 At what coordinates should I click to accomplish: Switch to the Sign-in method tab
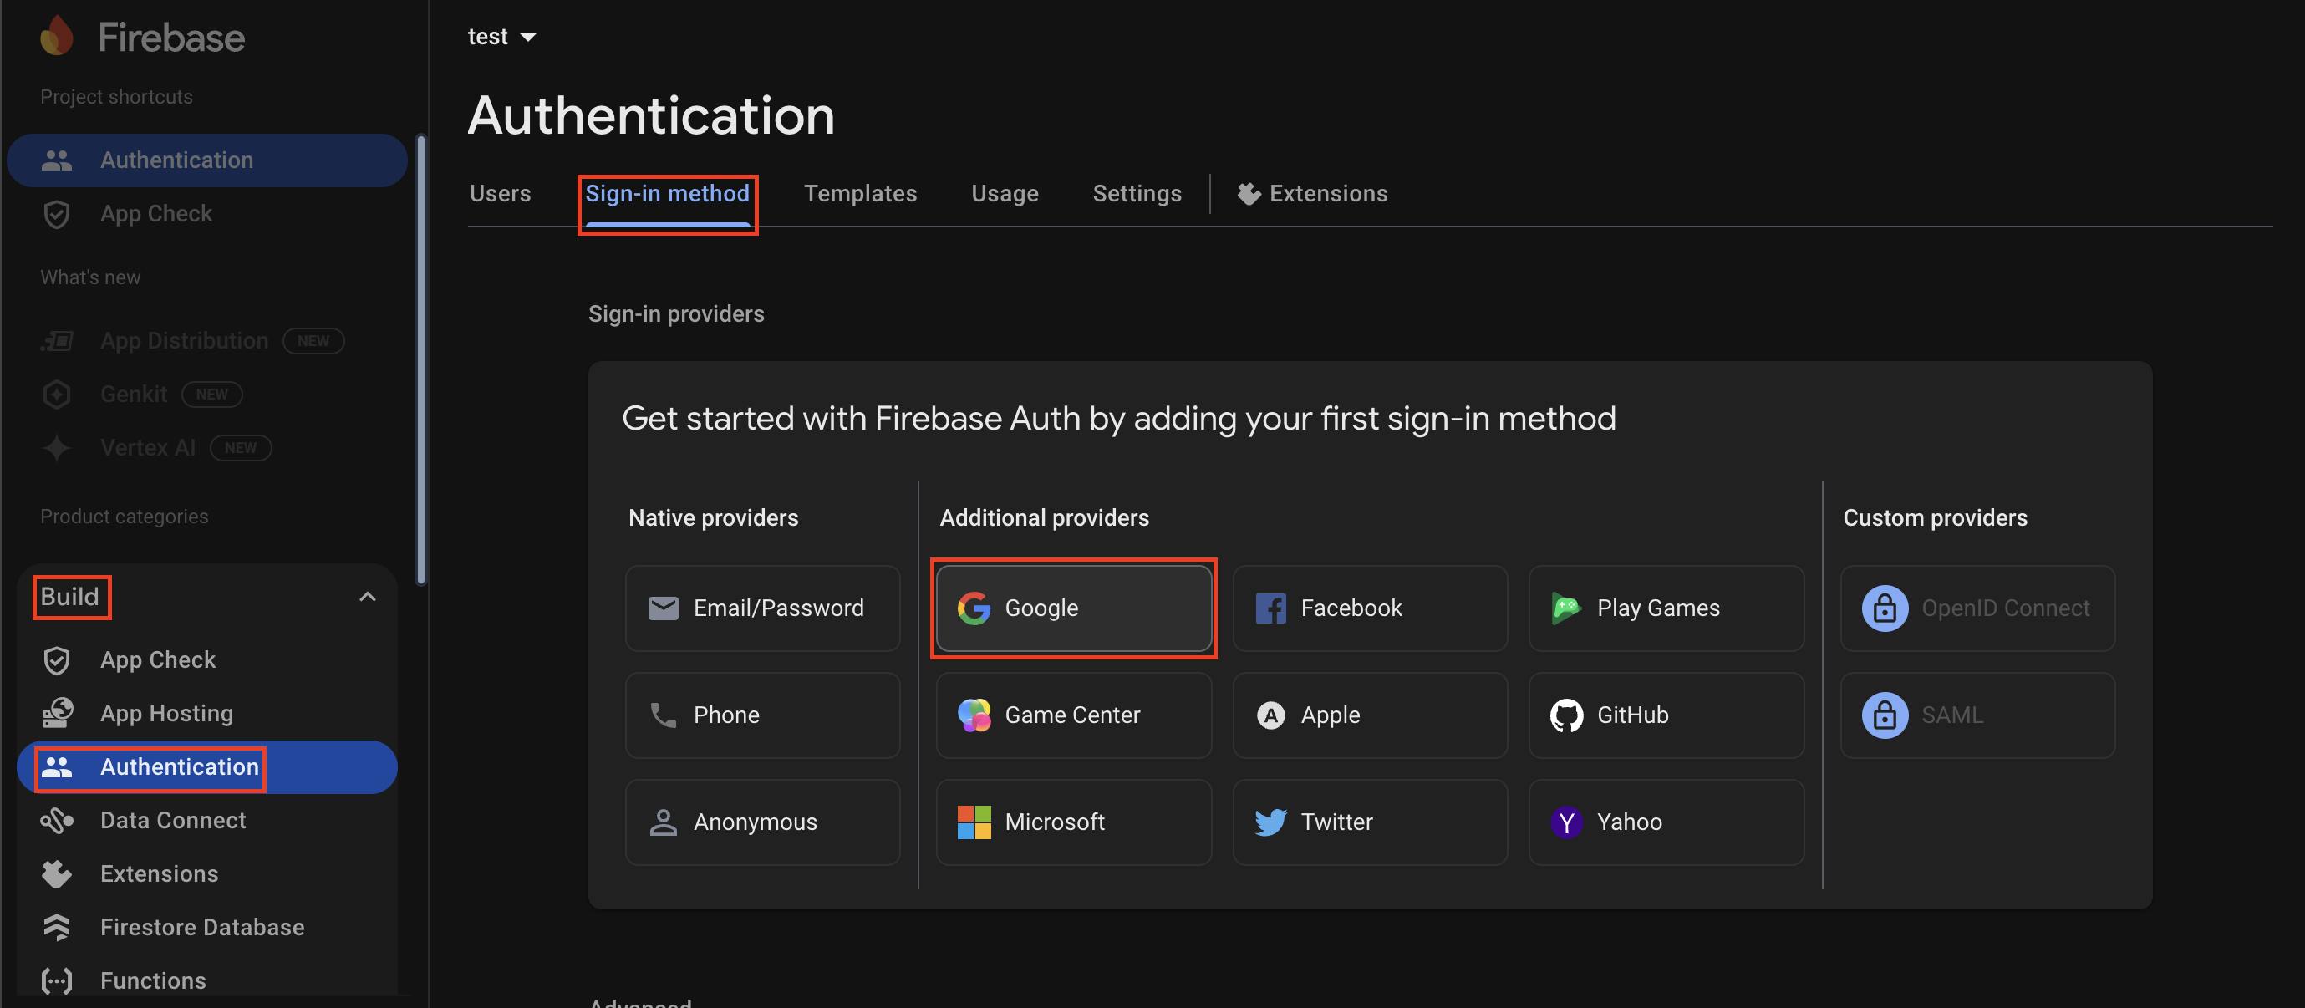tap(668, 194)
